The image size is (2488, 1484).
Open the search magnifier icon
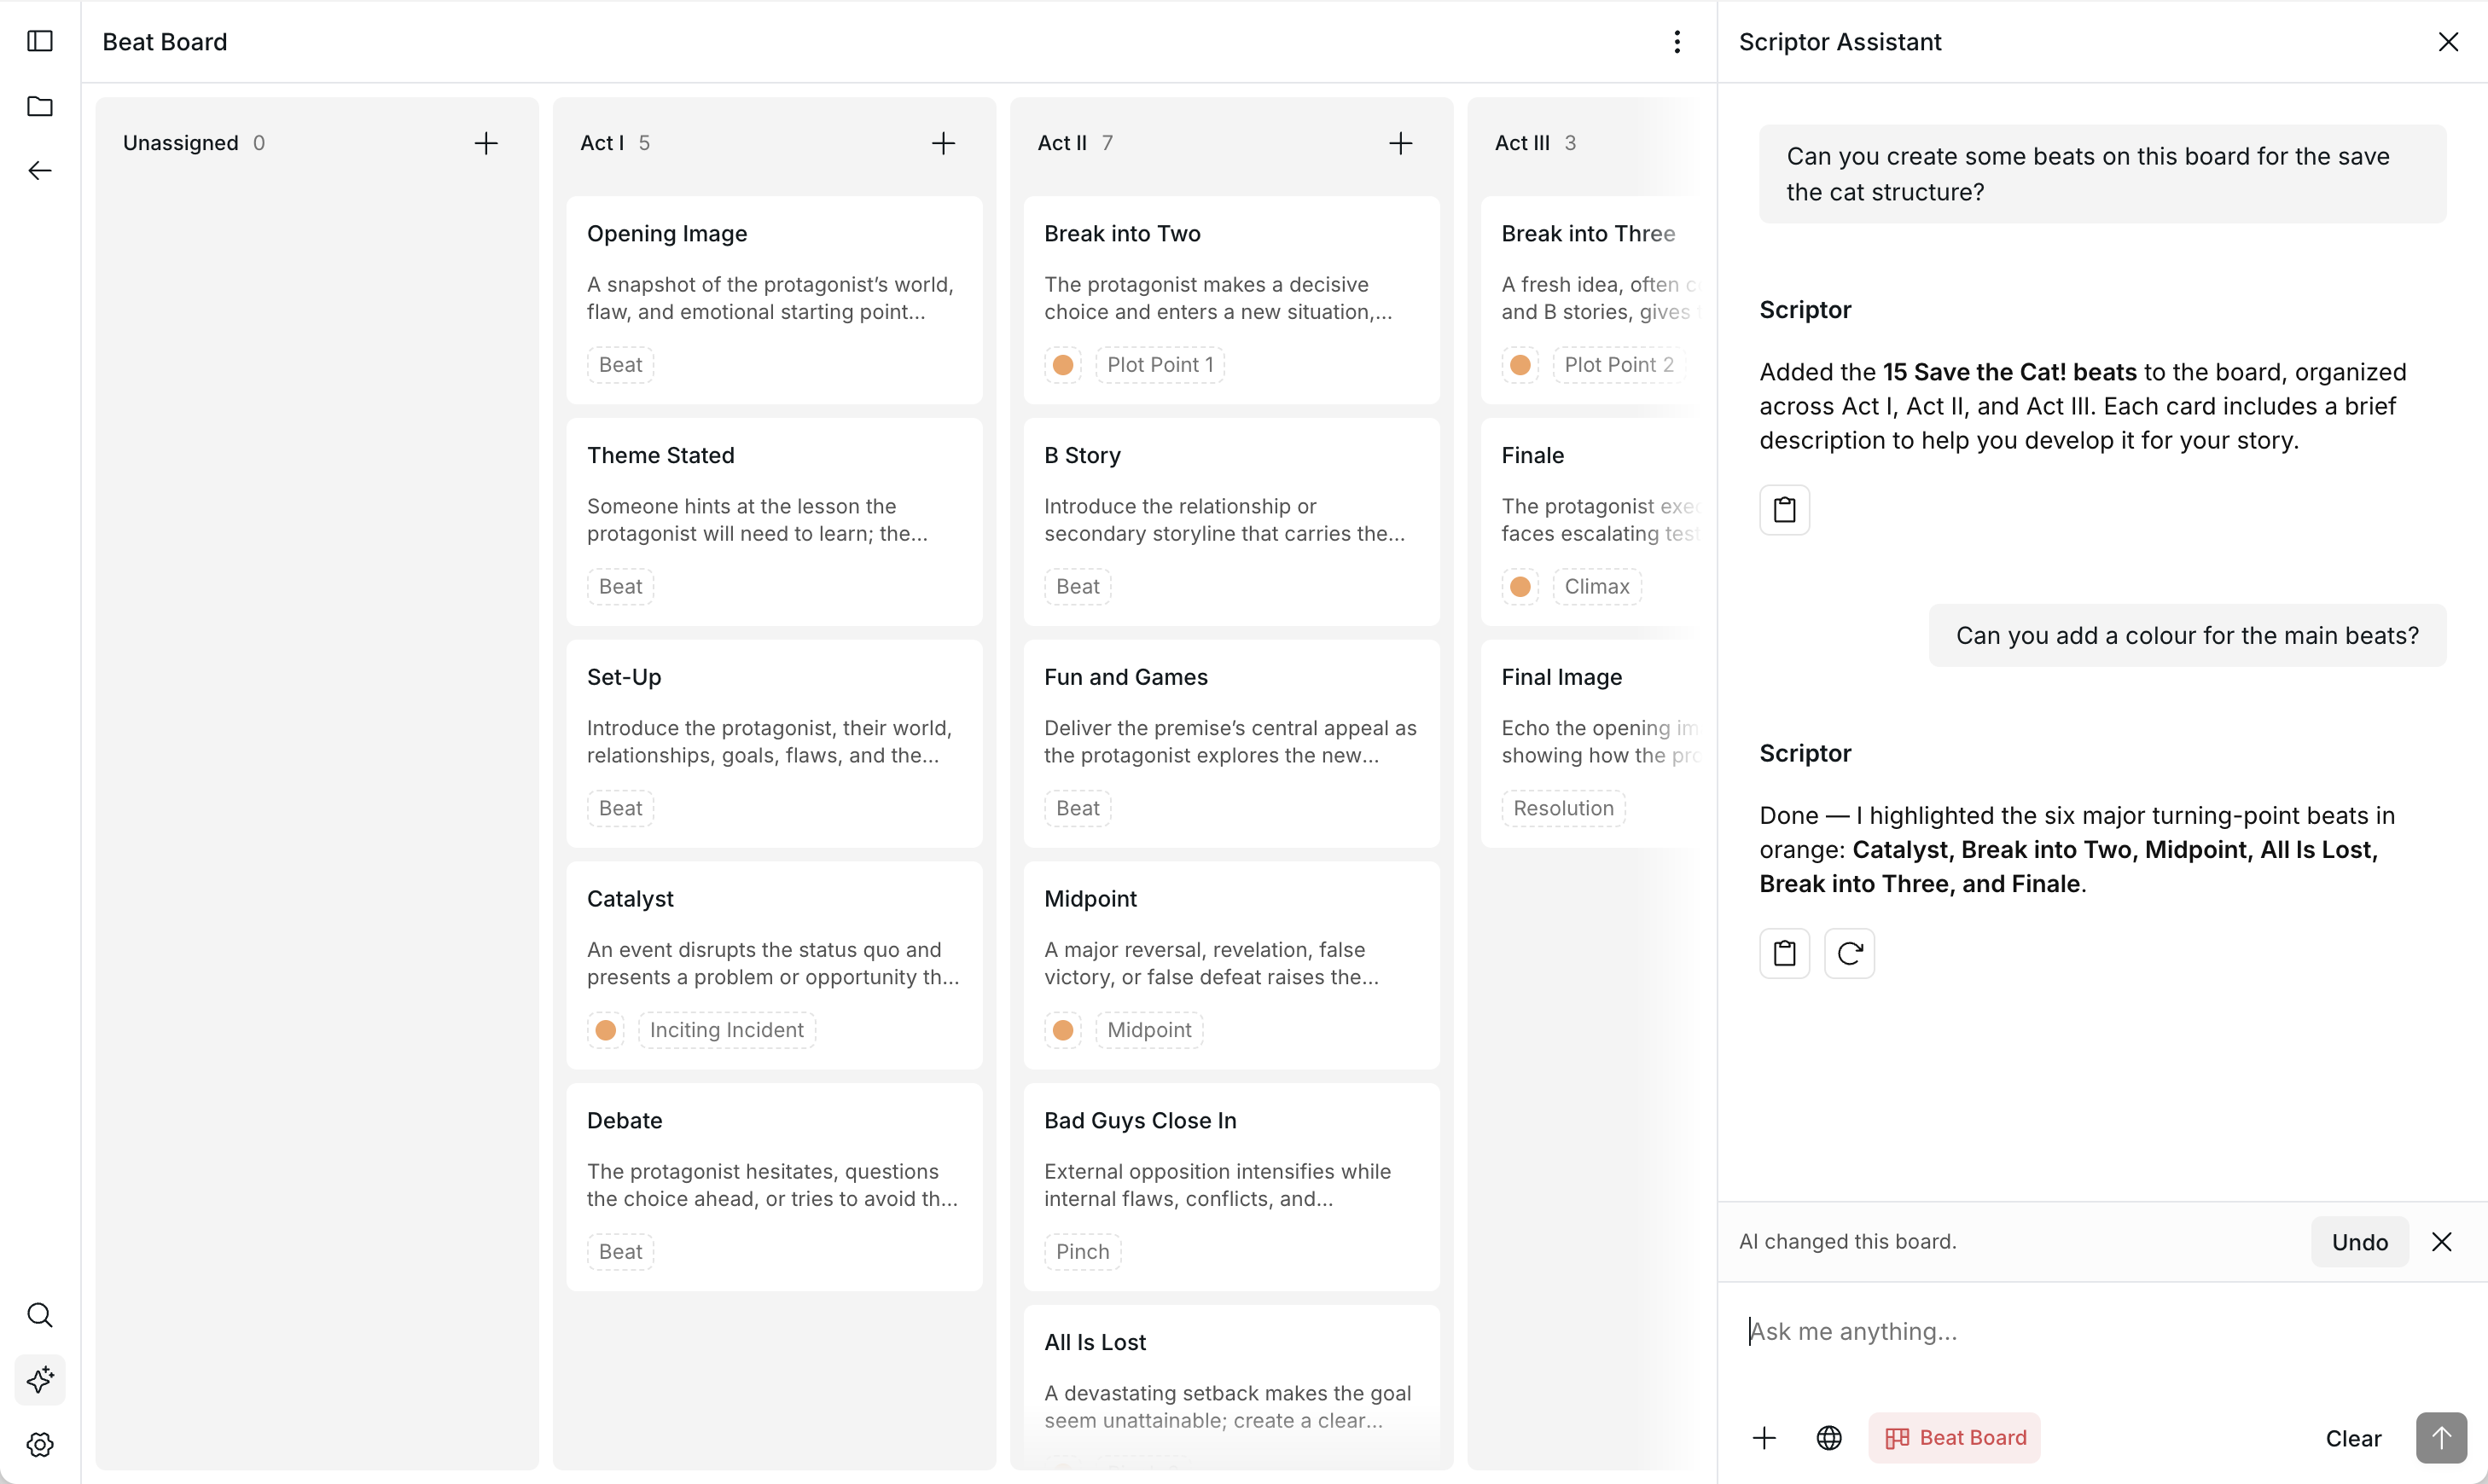point(40,1315)
